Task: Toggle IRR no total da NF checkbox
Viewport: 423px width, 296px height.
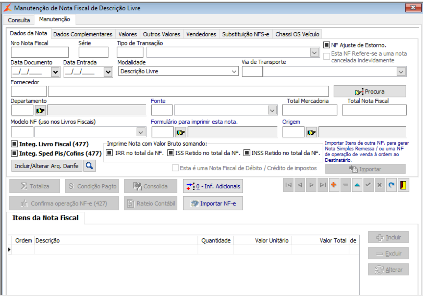Action: (109, 153)
